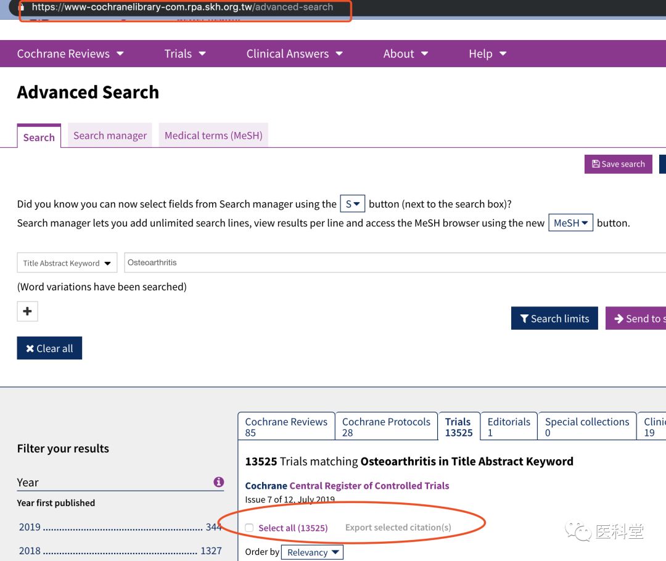
Task: Open the About menu
Action: pos(405,54)
